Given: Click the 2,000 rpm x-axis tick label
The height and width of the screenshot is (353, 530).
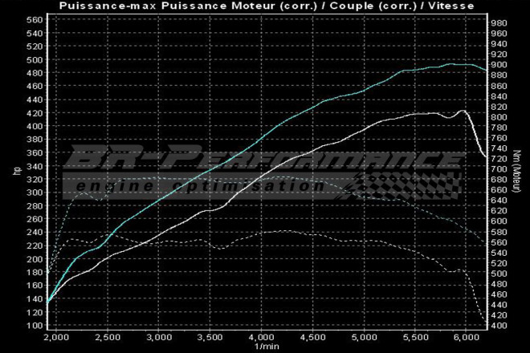Looking at the screenshot, I should (x=55, y=337).
